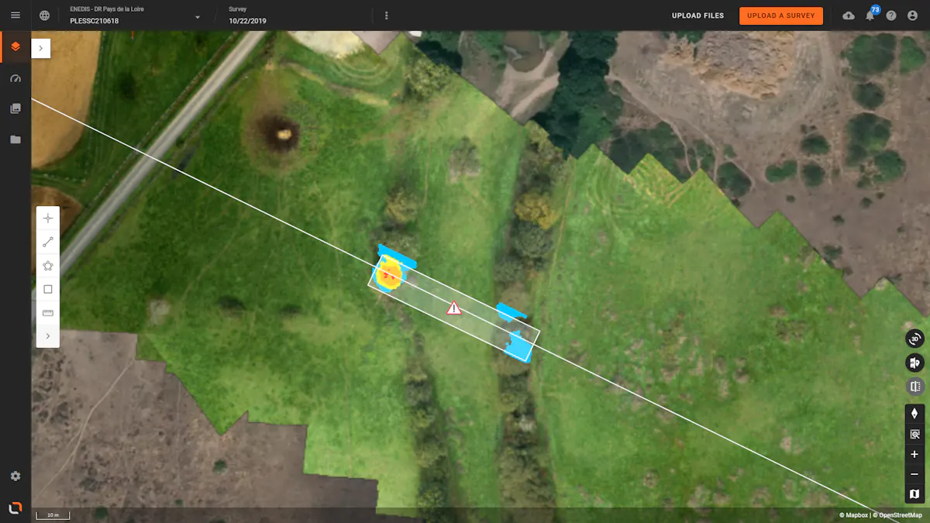This screenshot has height=523, width=930.
Task: Open the hamburger main menu
Action: 15,15
